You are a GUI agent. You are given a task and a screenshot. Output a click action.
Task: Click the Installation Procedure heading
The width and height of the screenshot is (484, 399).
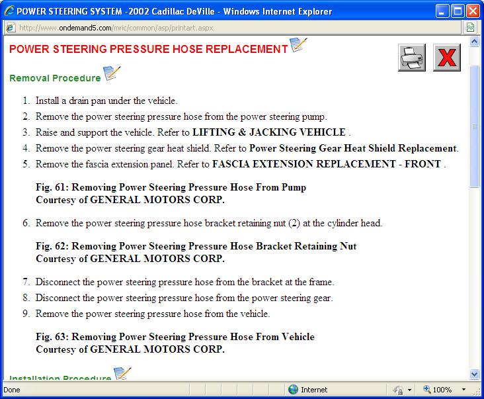(60, 377)
